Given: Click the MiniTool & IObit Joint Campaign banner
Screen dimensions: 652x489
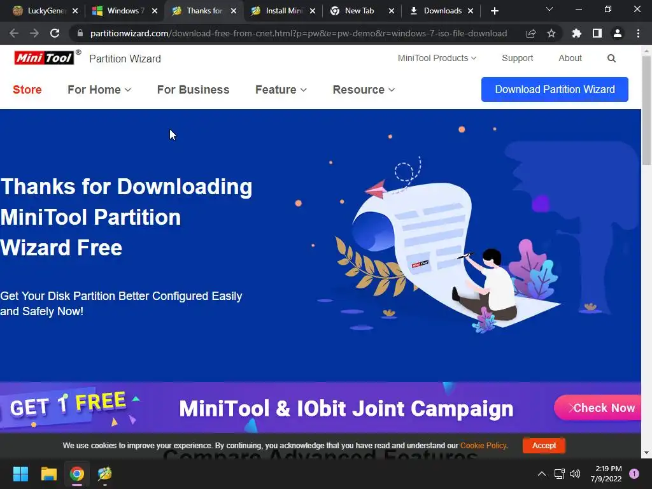Looking at the screenshot, I should point(321,408).
